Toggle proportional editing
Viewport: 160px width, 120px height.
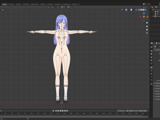(x=68, y=7)
